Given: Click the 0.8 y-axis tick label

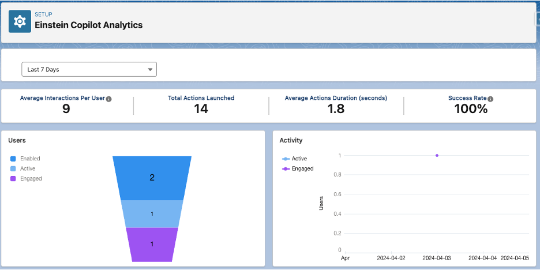Looking at the screenshot, I should [x=337, y=175].
